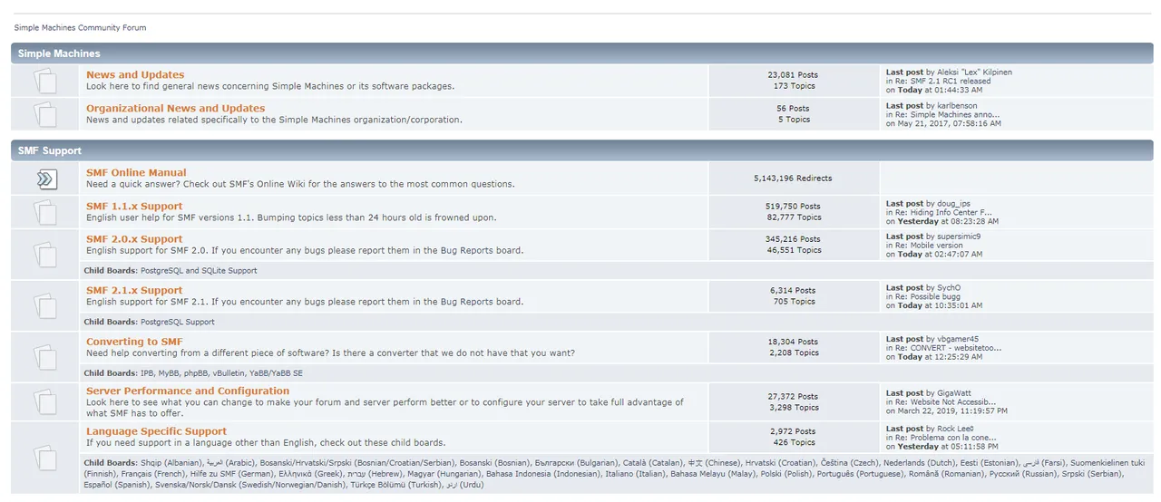Click the SMF 1.1.x Support board icon
Image resolution: width=1161 pixels, height=502 pixels.
[x=45, y=212]
